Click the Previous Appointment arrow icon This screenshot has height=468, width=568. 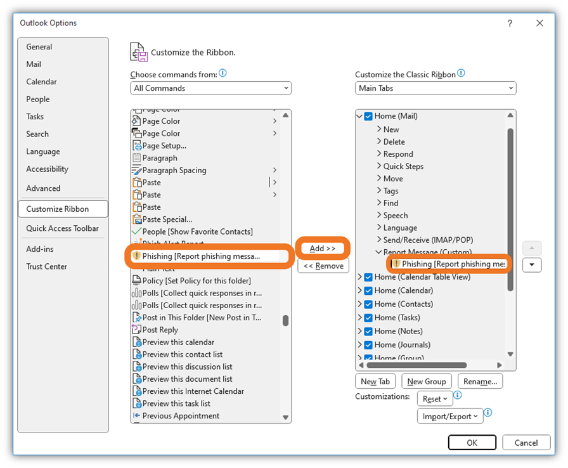(136, 415)
